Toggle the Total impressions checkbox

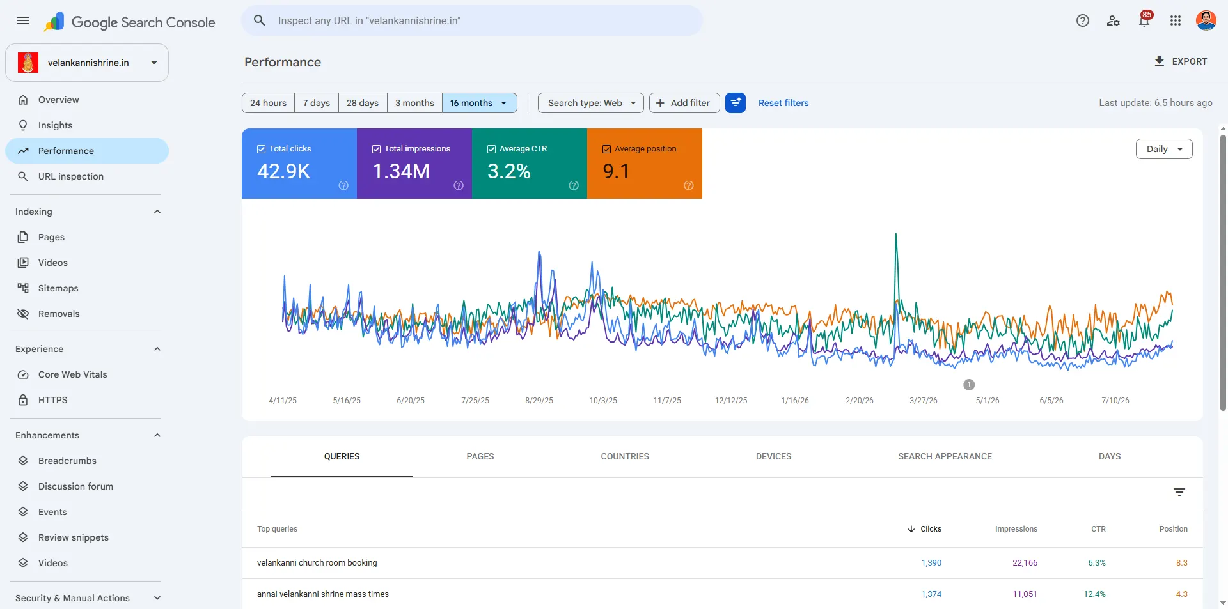[x=376, y=149]
